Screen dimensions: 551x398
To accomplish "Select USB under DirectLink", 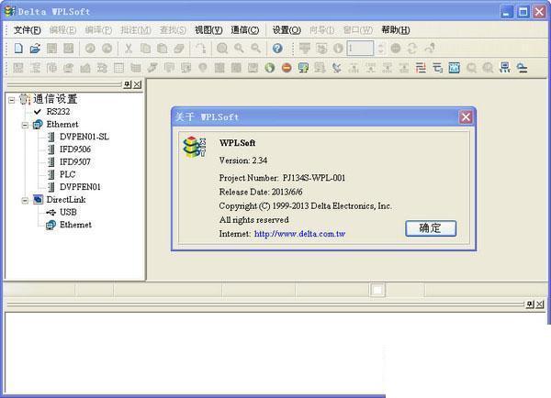I will (x=68, y=213).
